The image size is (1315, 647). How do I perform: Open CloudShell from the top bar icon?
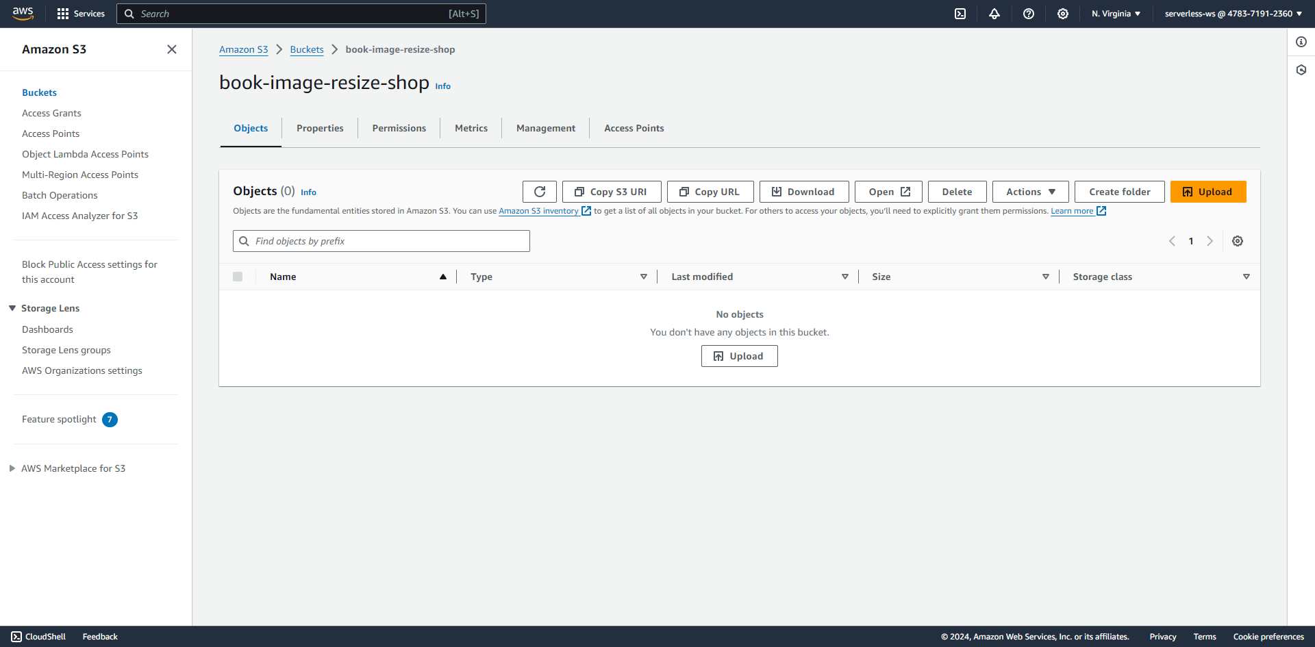[x=960, y=14]
